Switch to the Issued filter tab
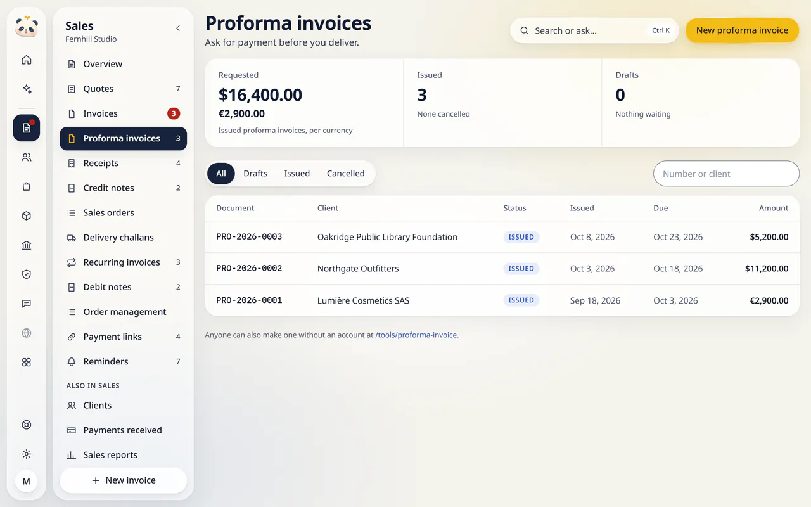This screenshot has height=507, width=811. click(x=297, y=174)
